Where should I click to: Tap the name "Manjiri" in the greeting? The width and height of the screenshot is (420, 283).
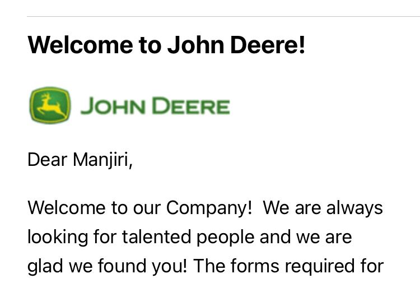pos(102,160)
